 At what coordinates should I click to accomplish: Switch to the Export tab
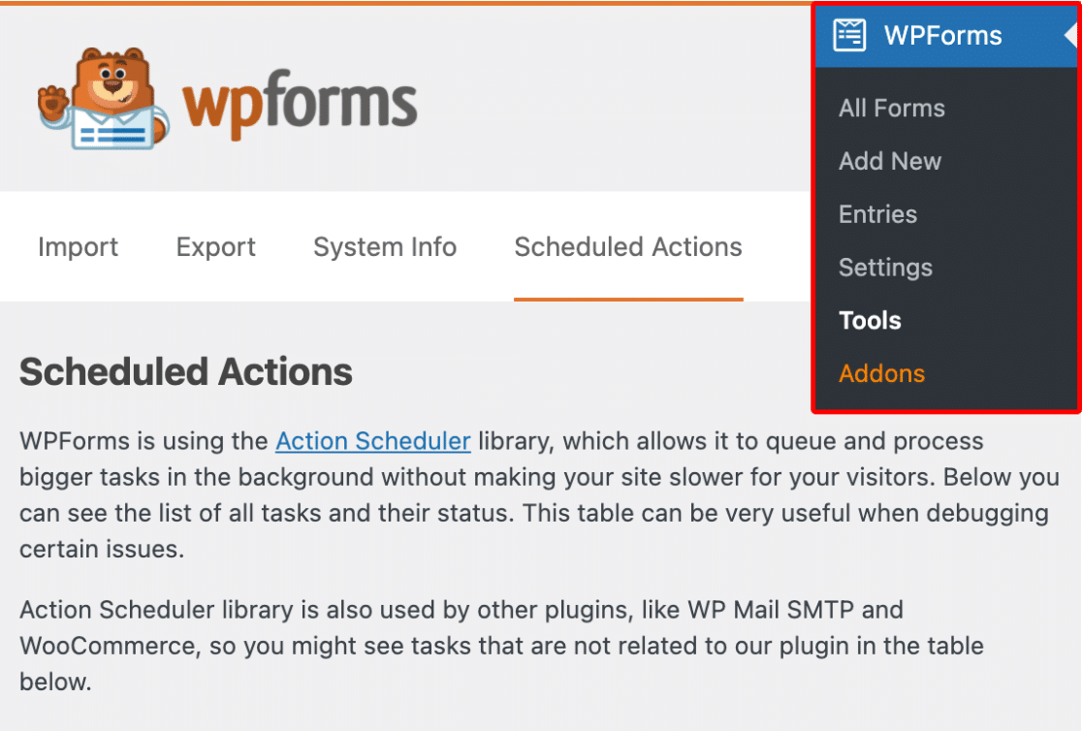(215, 247)
